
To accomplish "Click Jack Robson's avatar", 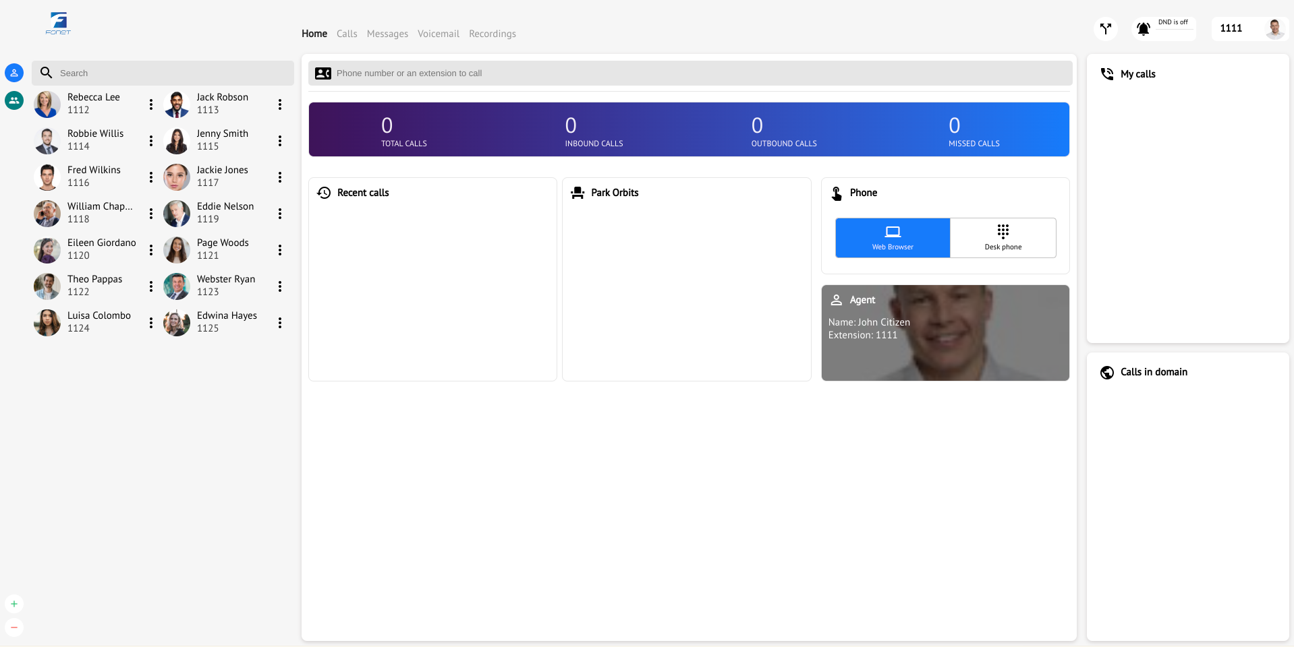I will (x=177, y=104).
